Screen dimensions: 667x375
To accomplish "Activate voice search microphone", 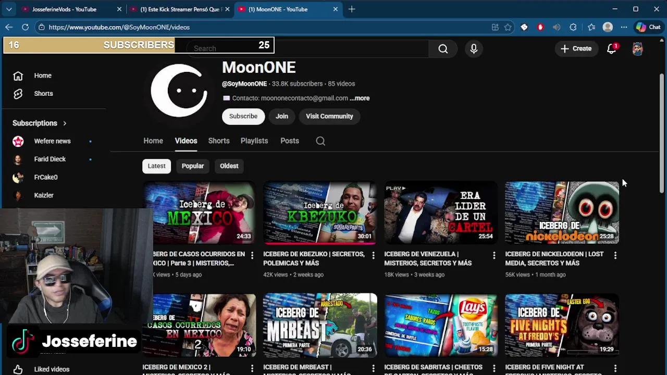I will [474, 48].
